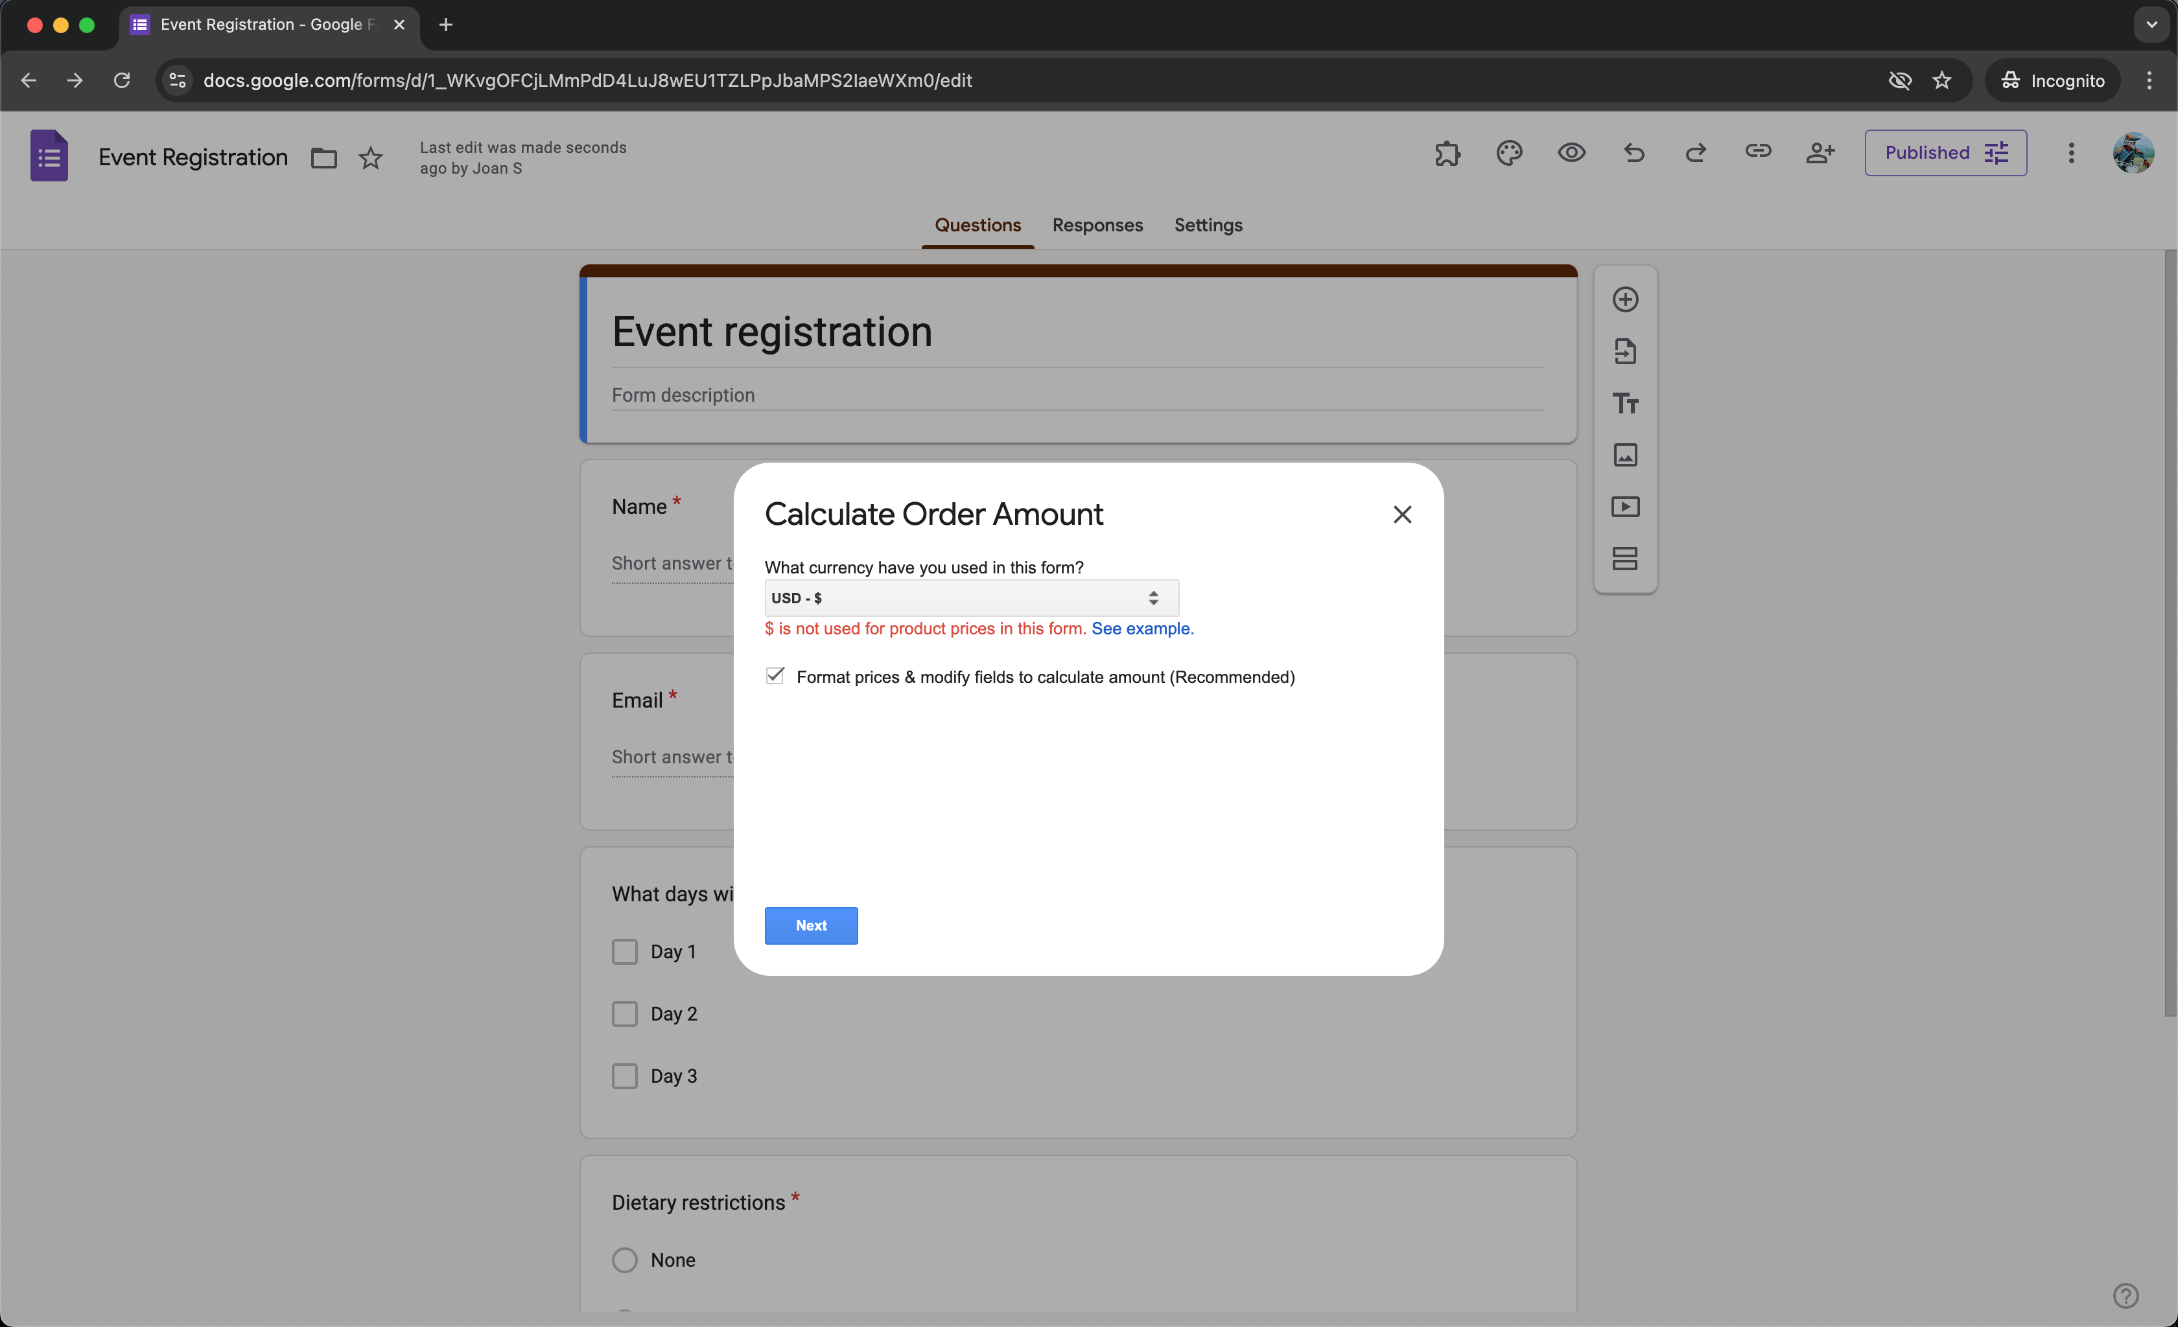Viewport: 2178px width, 1327px height.
Task: Click the blue Next button
Action: (810, 926)
